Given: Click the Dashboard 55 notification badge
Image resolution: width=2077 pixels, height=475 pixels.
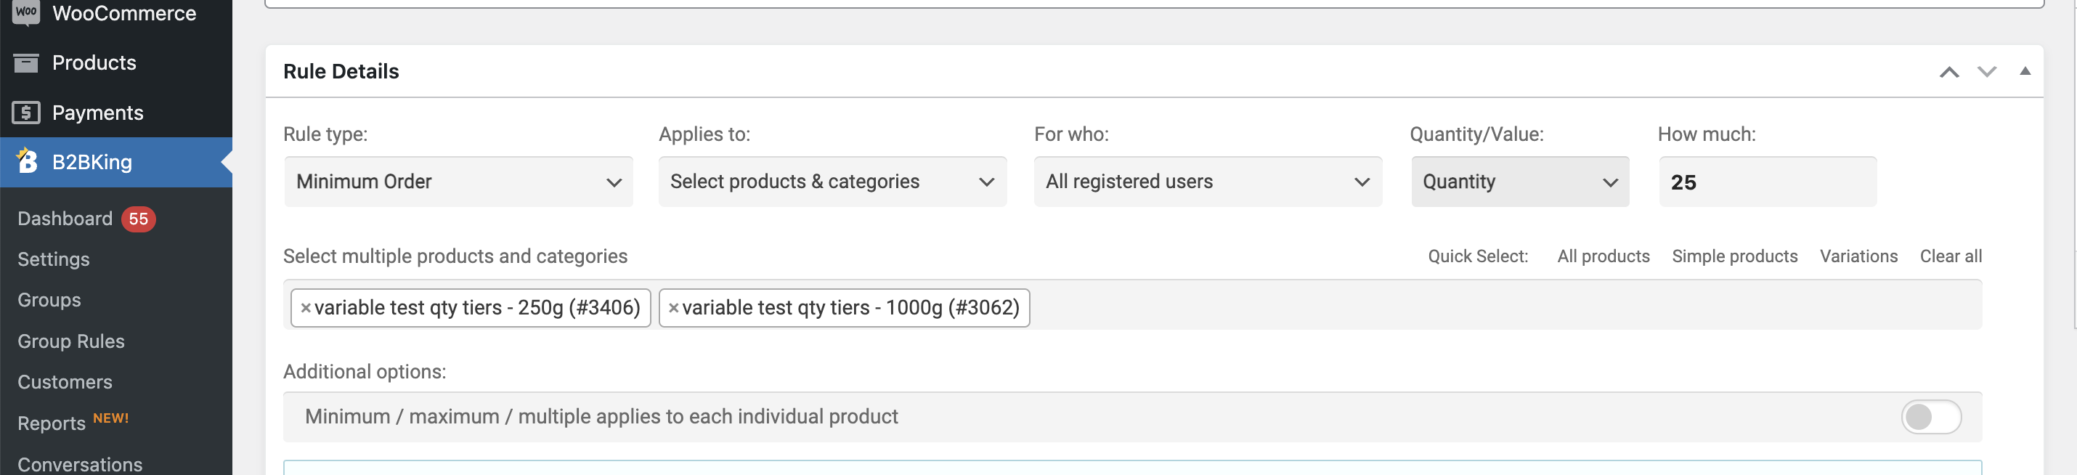Looking at the screenshot, I should click(x=138, y=219).
